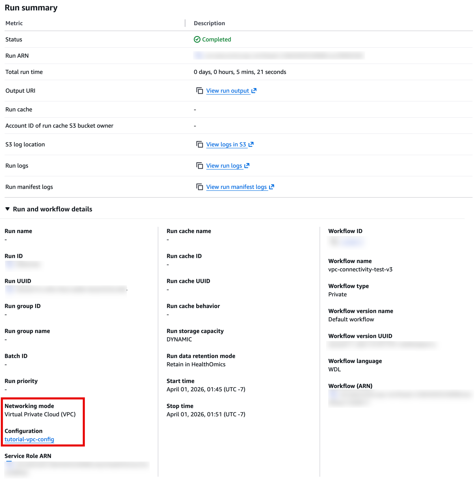Click the blurred Service Role ARN value
The width and height of the screenshot is (475, 489).
tap(76, 465)
